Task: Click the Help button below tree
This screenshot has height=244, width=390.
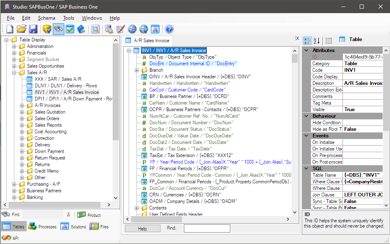Action: [x=142, y=228]
